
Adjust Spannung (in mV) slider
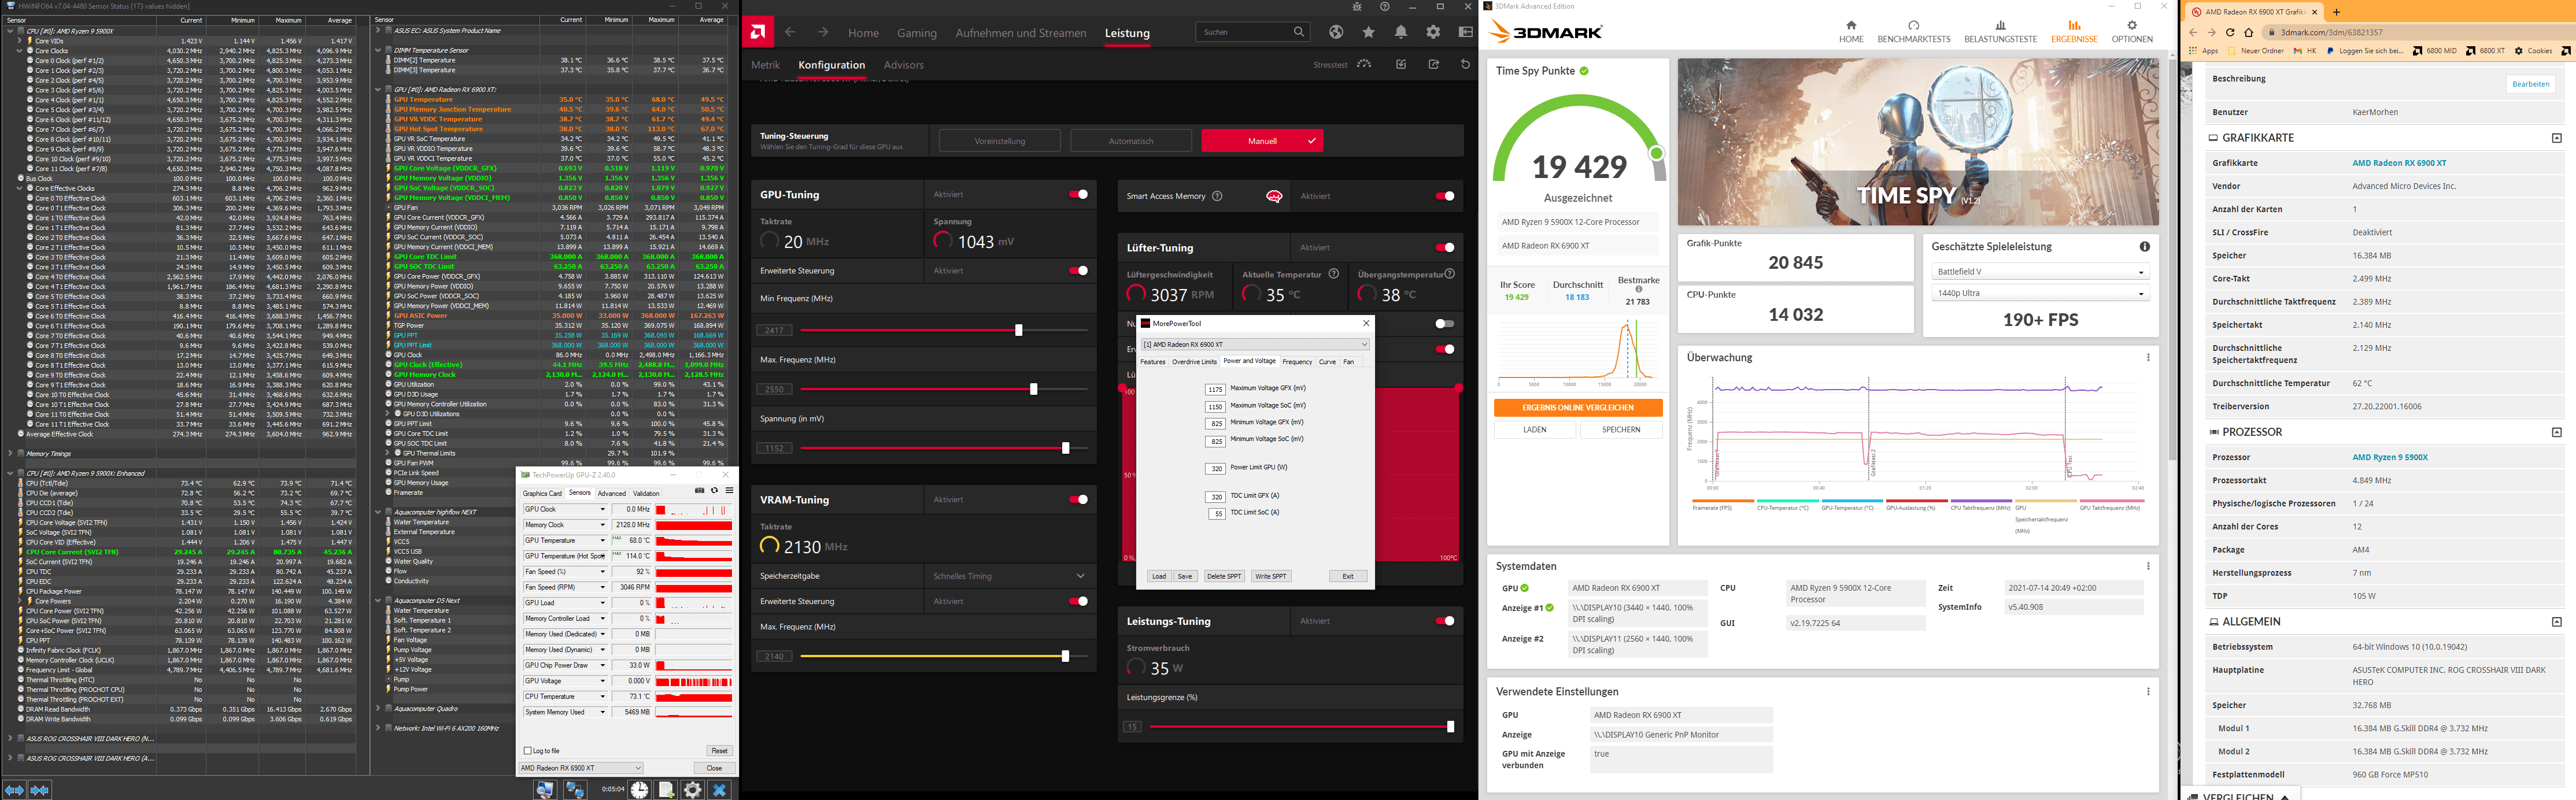point(1065,448)
